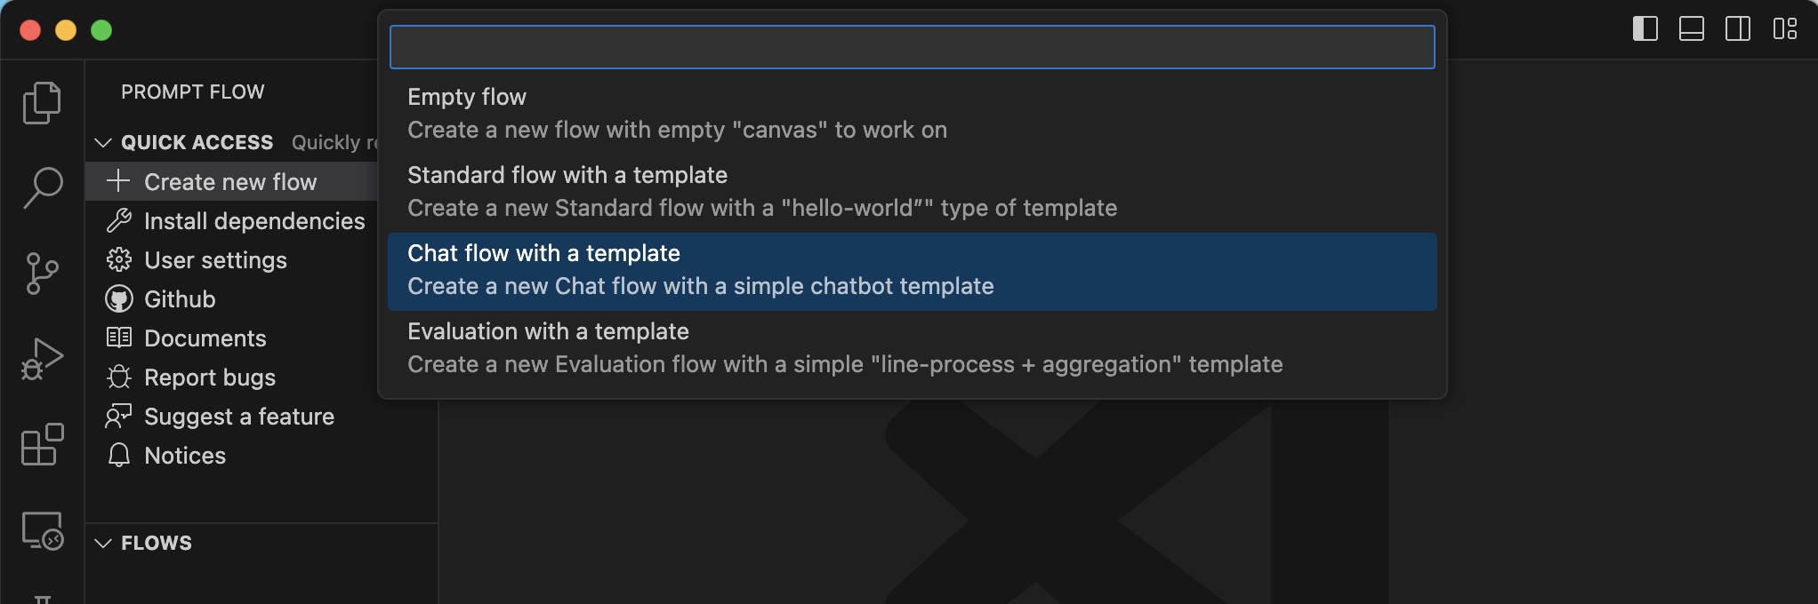Click Install dependencies
Viewport: 1818px width, 604px height.
[253, 221]
